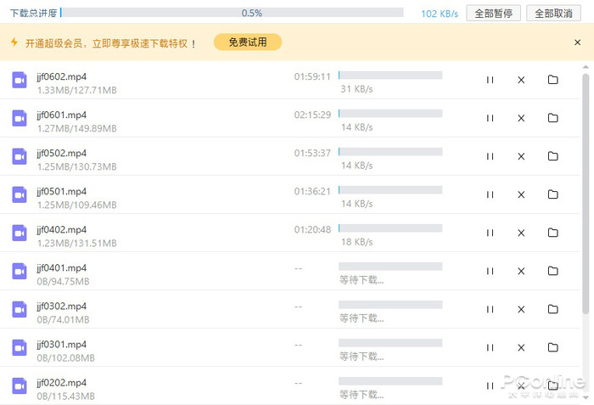Pause the jjf0602.mp4 download
The width and height of the screenshot is (594, 405).
point(490,80)
